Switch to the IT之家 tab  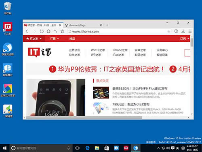(43, 25)
